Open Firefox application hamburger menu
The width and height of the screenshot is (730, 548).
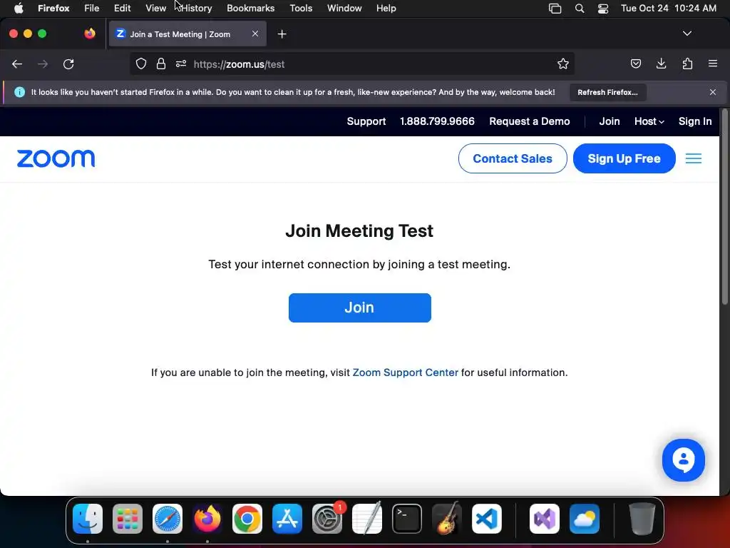pyautogui.click(x=713, y=64)
